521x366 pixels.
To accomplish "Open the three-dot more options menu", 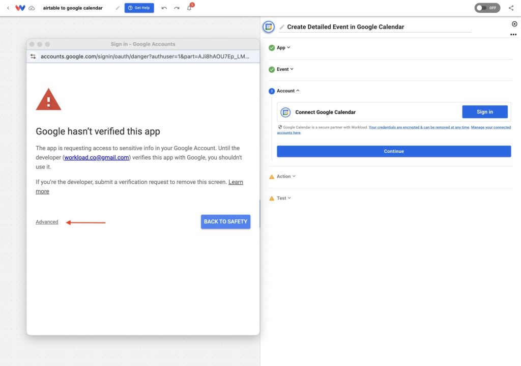I will point(513,35).
